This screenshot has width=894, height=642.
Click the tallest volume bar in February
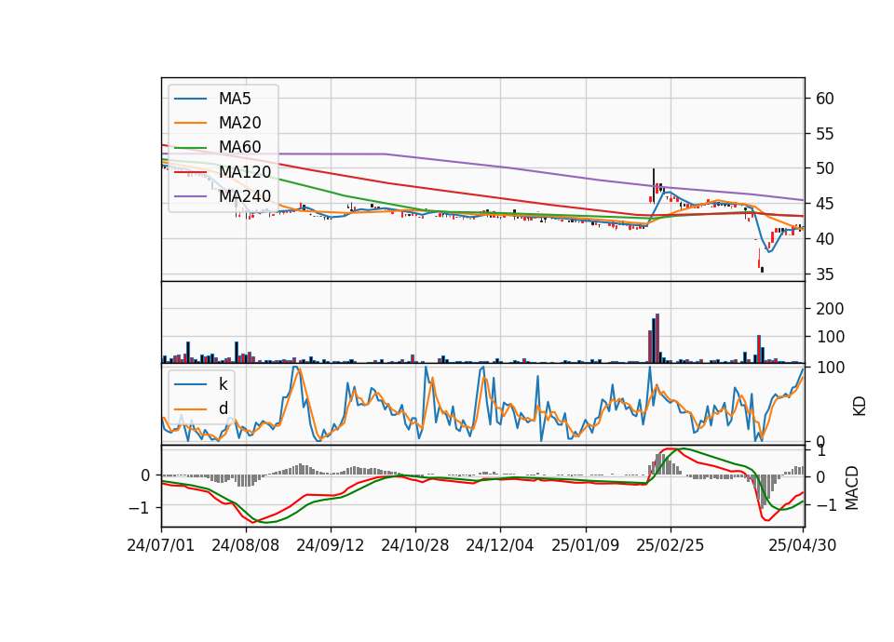coord(657,339)
